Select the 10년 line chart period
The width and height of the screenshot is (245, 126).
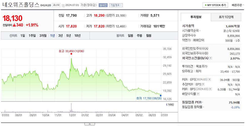click(77, 36)
